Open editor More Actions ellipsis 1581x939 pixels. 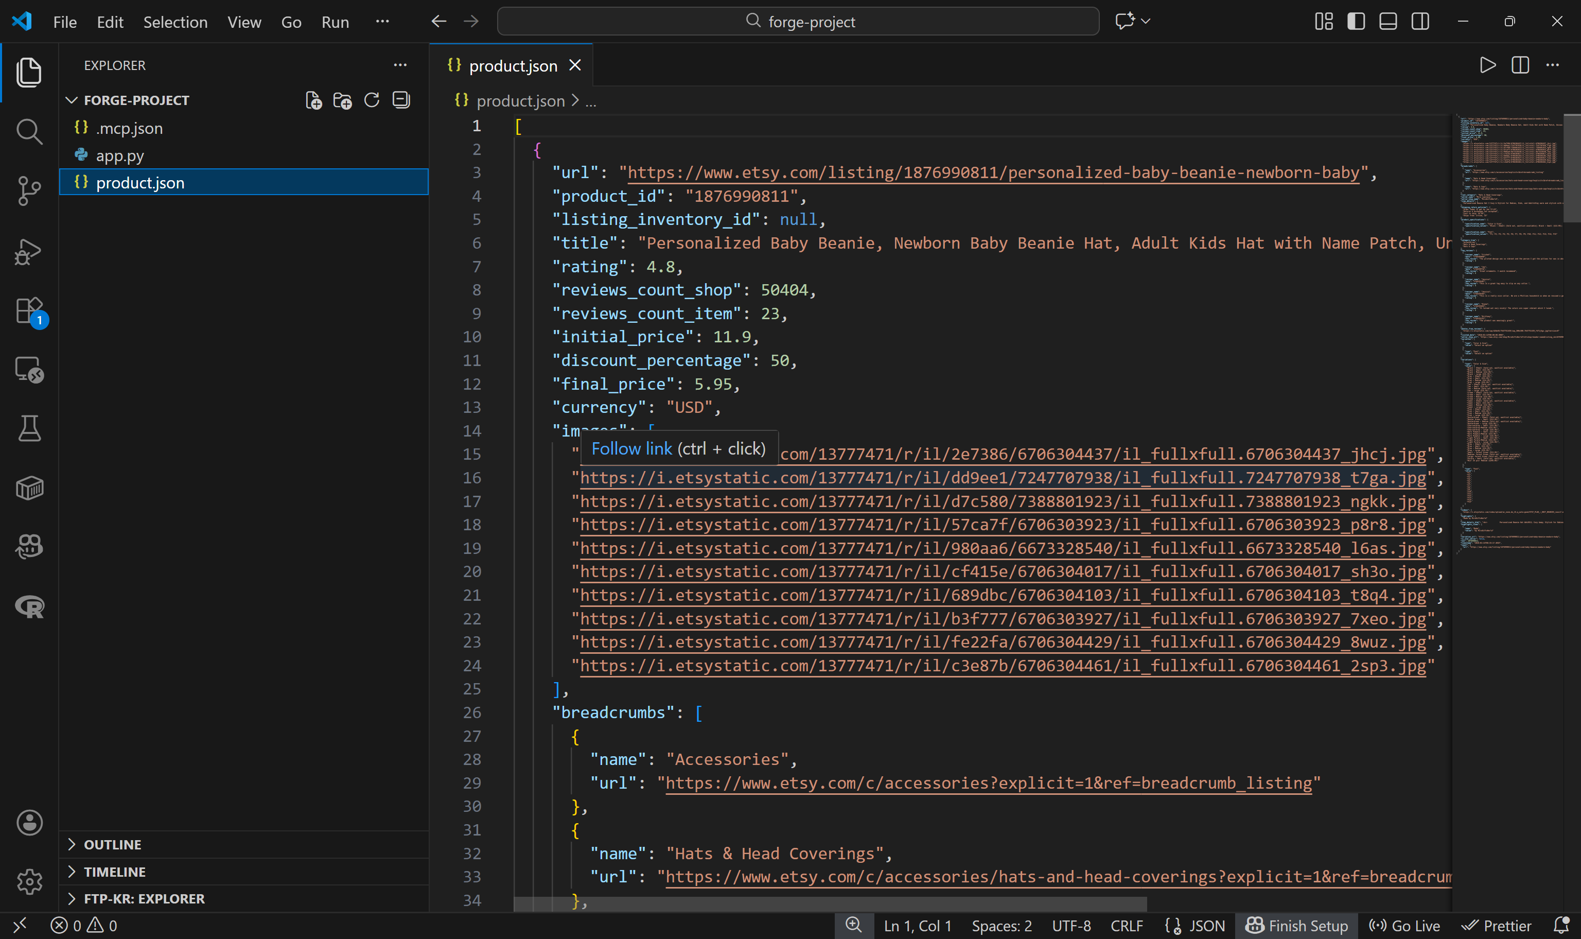point(1553,65)
